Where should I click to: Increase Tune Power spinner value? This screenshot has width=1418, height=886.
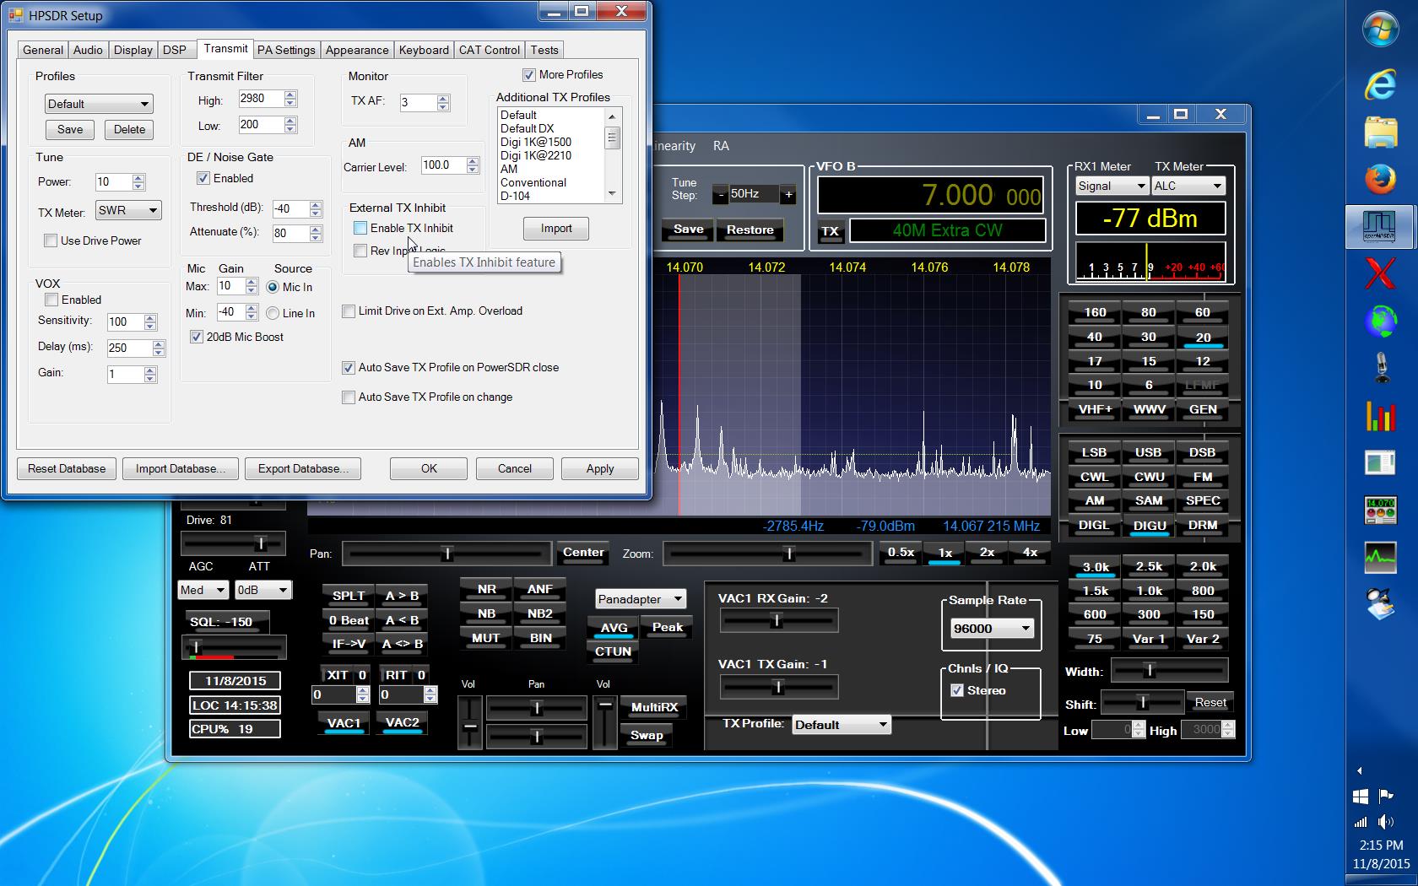click(x=138, y=177)
